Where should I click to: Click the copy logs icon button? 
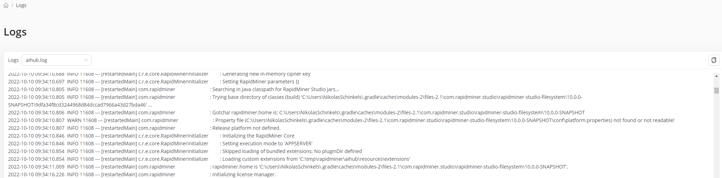tap(714, 60)
